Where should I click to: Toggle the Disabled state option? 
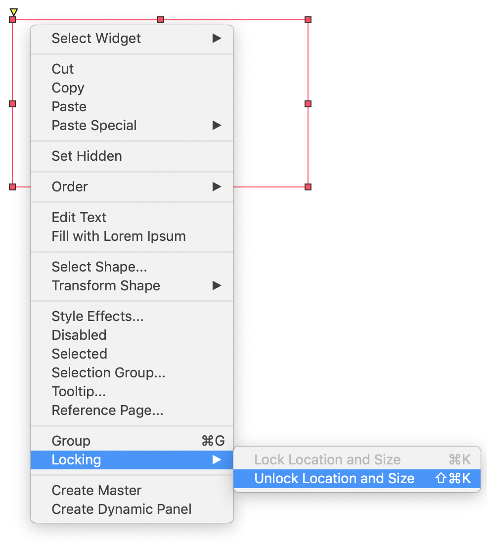tap(79, 335)
